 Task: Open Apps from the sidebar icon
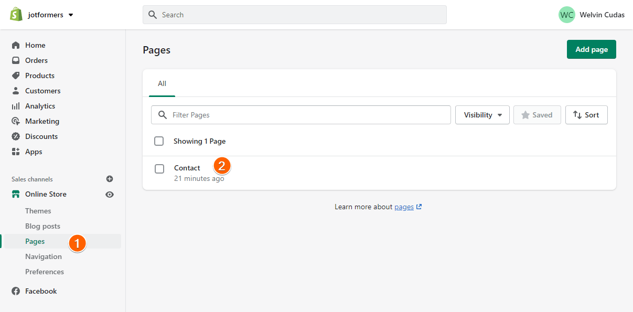pos(16,152)
